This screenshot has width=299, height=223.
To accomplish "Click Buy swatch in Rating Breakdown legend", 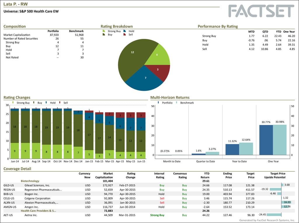I will pyautogui.click(x=104, y=34).
